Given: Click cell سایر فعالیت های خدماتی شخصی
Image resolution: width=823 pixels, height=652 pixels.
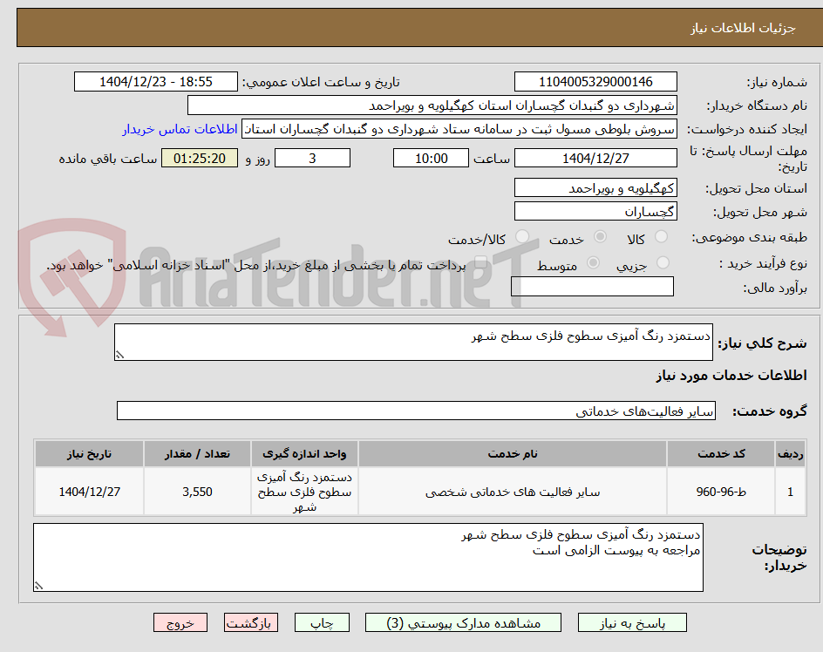Looking at the screenshot, I should click(x=513, y=492).
